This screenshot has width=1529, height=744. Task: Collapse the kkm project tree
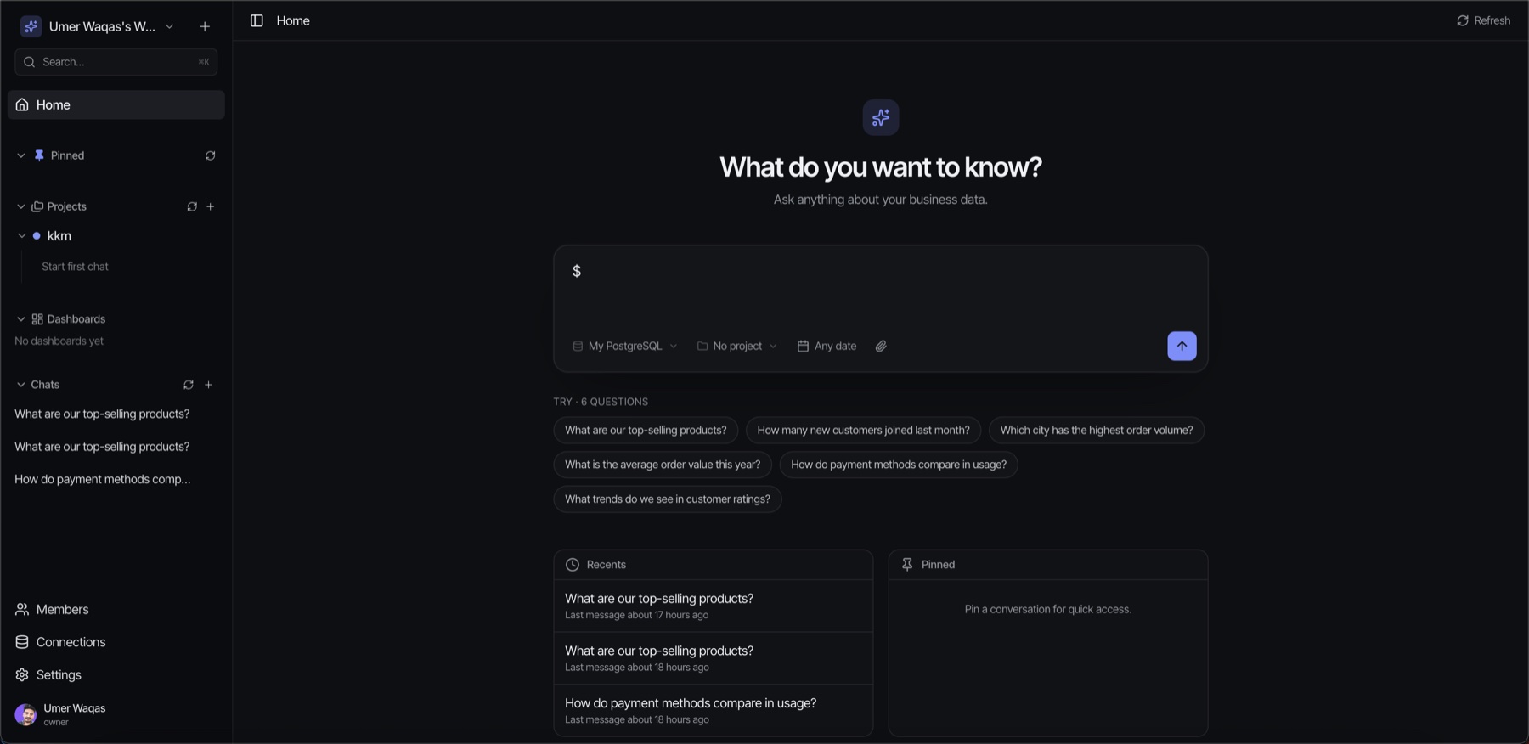click(x=21, y=235)
